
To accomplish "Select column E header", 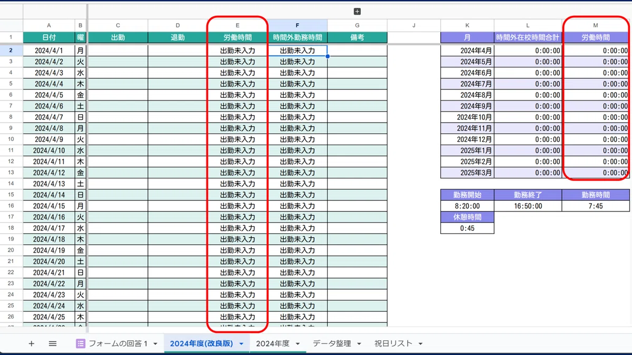I will tap(238, 25).
